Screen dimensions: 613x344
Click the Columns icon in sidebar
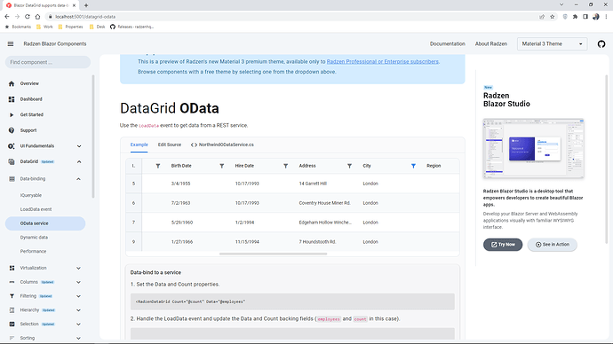pyautogui.click(x=12, y=282)
